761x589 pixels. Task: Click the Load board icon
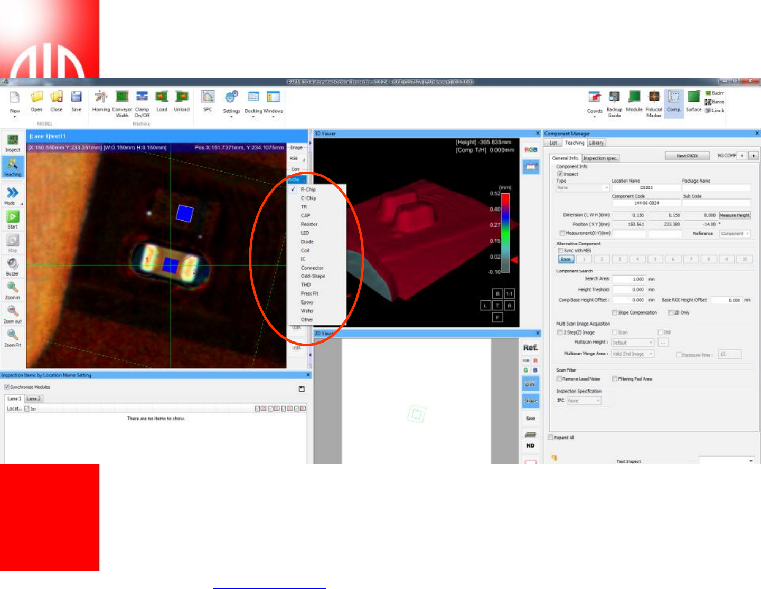point(162,97)
